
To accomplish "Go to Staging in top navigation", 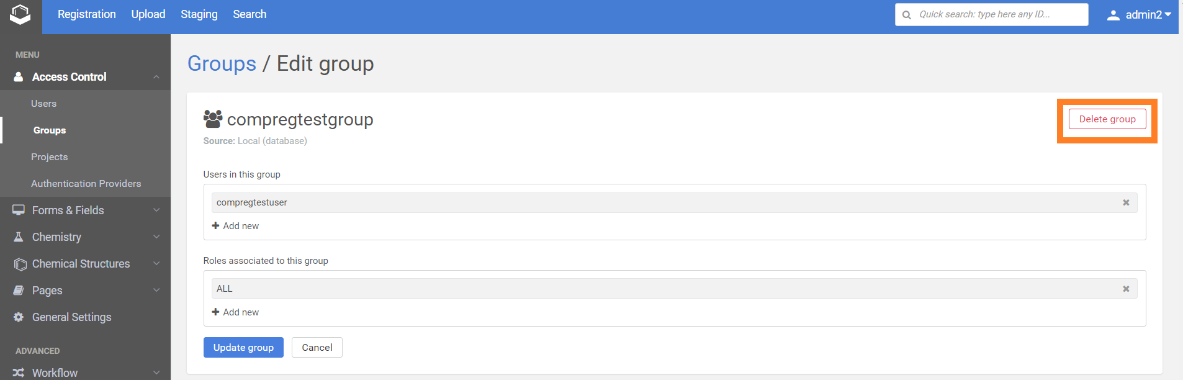I will (199, 14).
